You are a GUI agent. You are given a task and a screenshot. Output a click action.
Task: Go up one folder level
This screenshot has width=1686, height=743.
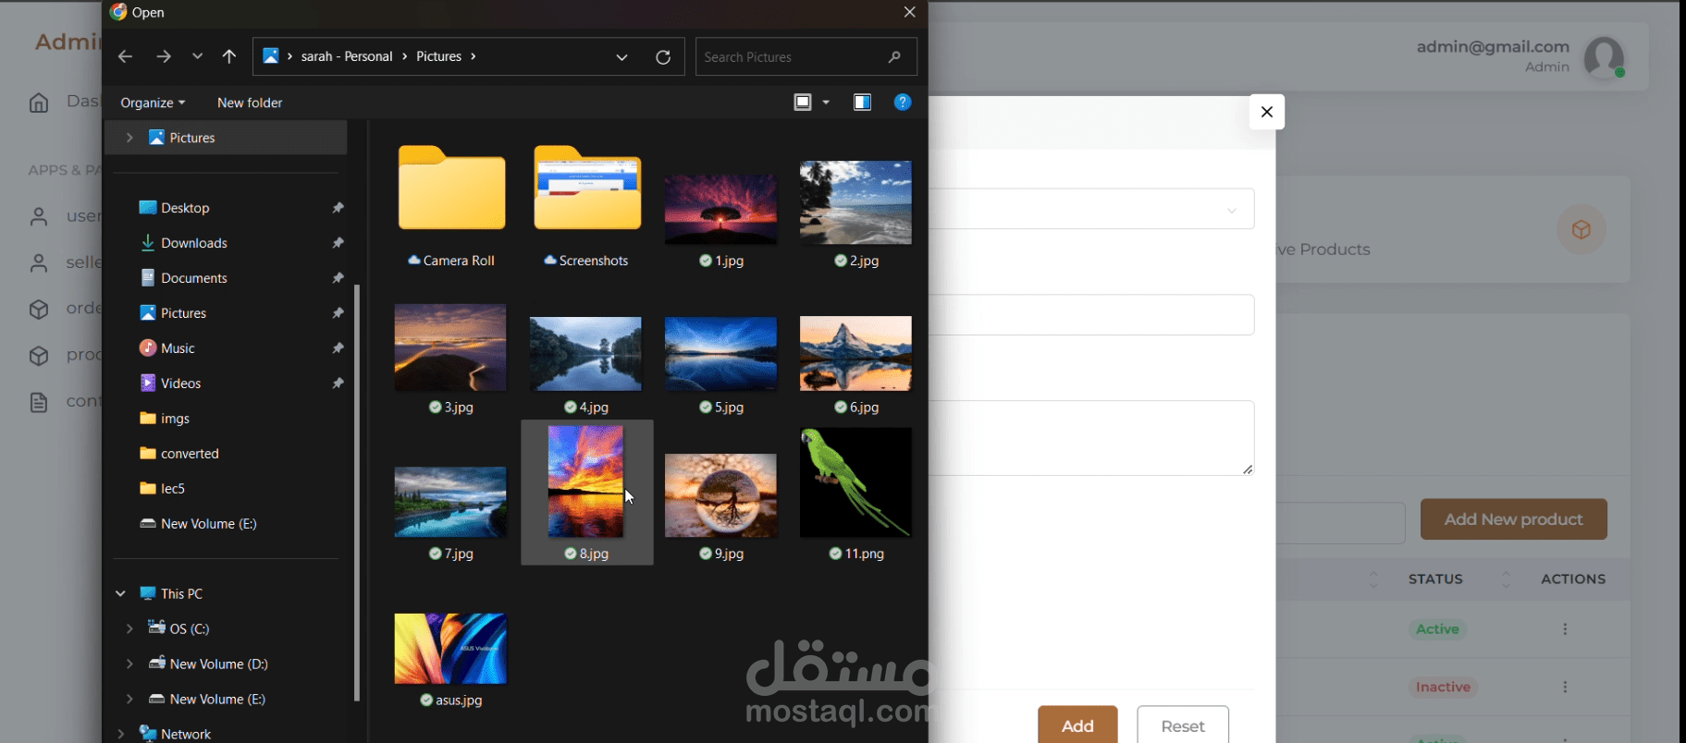pos(229,57)
